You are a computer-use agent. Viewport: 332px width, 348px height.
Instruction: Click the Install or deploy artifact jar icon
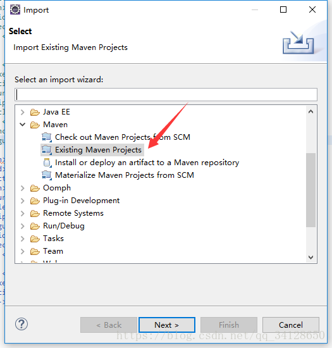click(47, 163)
